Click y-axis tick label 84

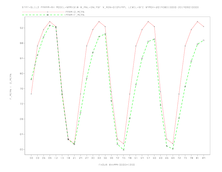(21, 58)
